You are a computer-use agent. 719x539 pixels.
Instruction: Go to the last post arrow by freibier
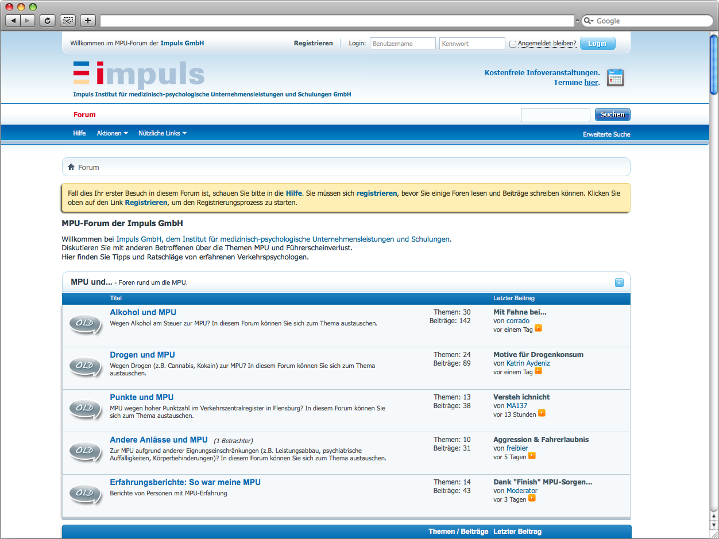532,456
